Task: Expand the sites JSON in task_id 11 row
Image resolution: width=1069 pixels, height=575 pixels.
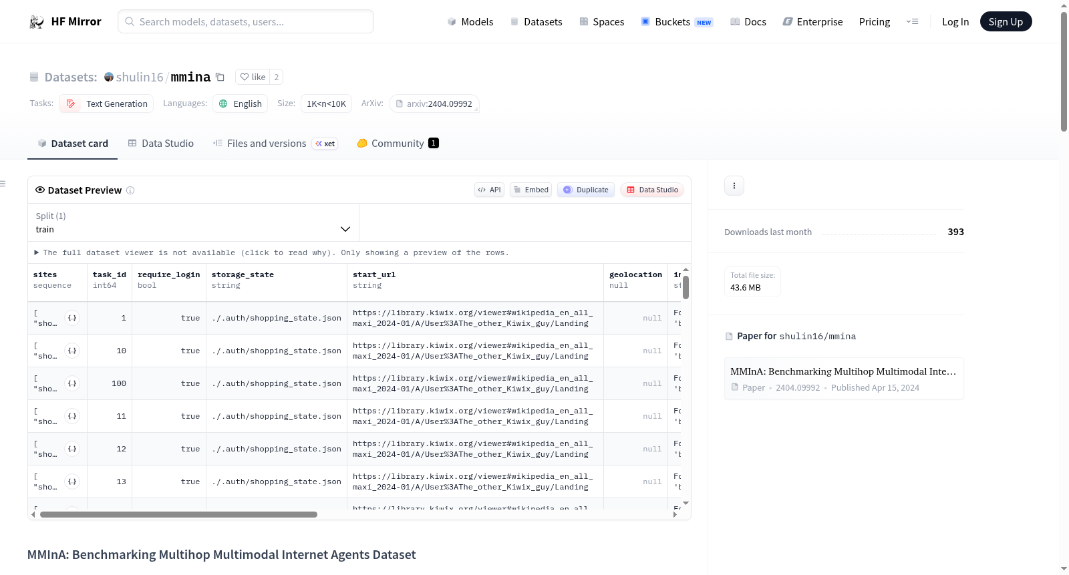Action: point(72,416)
